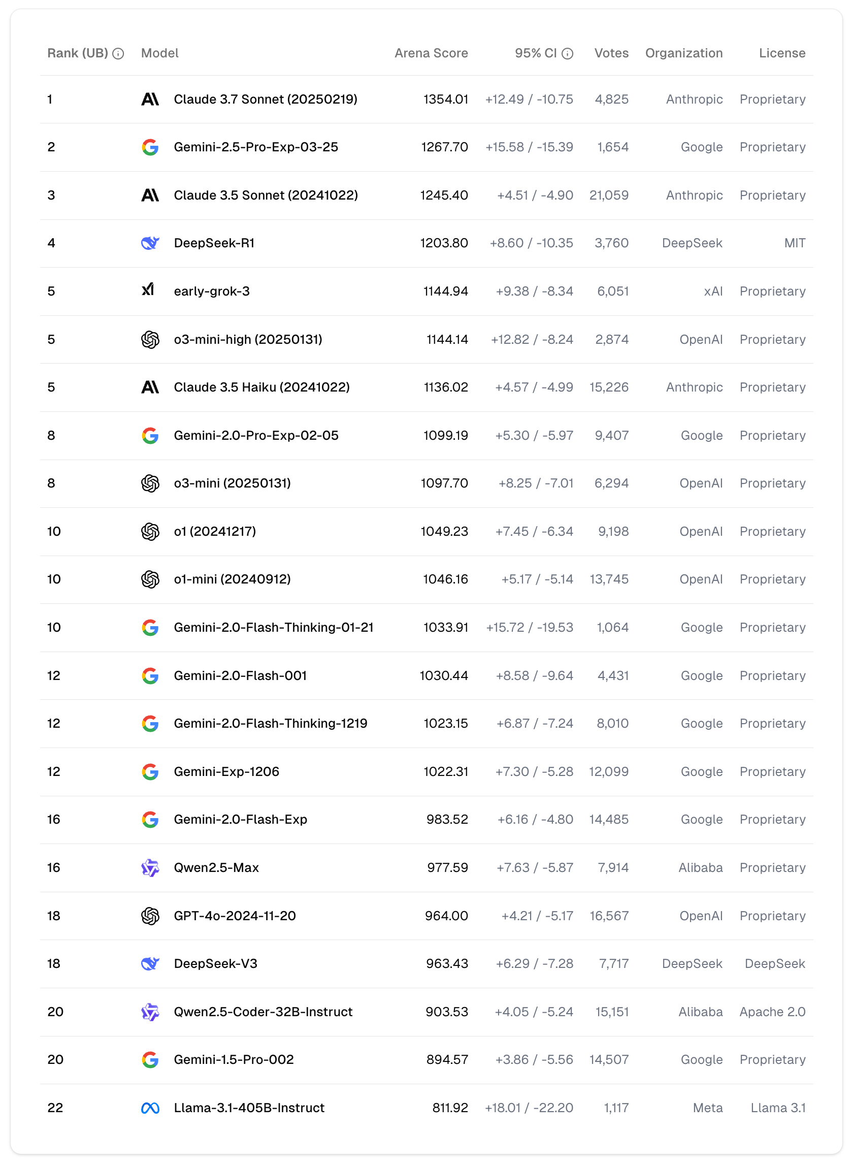
Task: Click the info icon beside 95% CI
Action: pyautogui.click(x=568, y=54)
